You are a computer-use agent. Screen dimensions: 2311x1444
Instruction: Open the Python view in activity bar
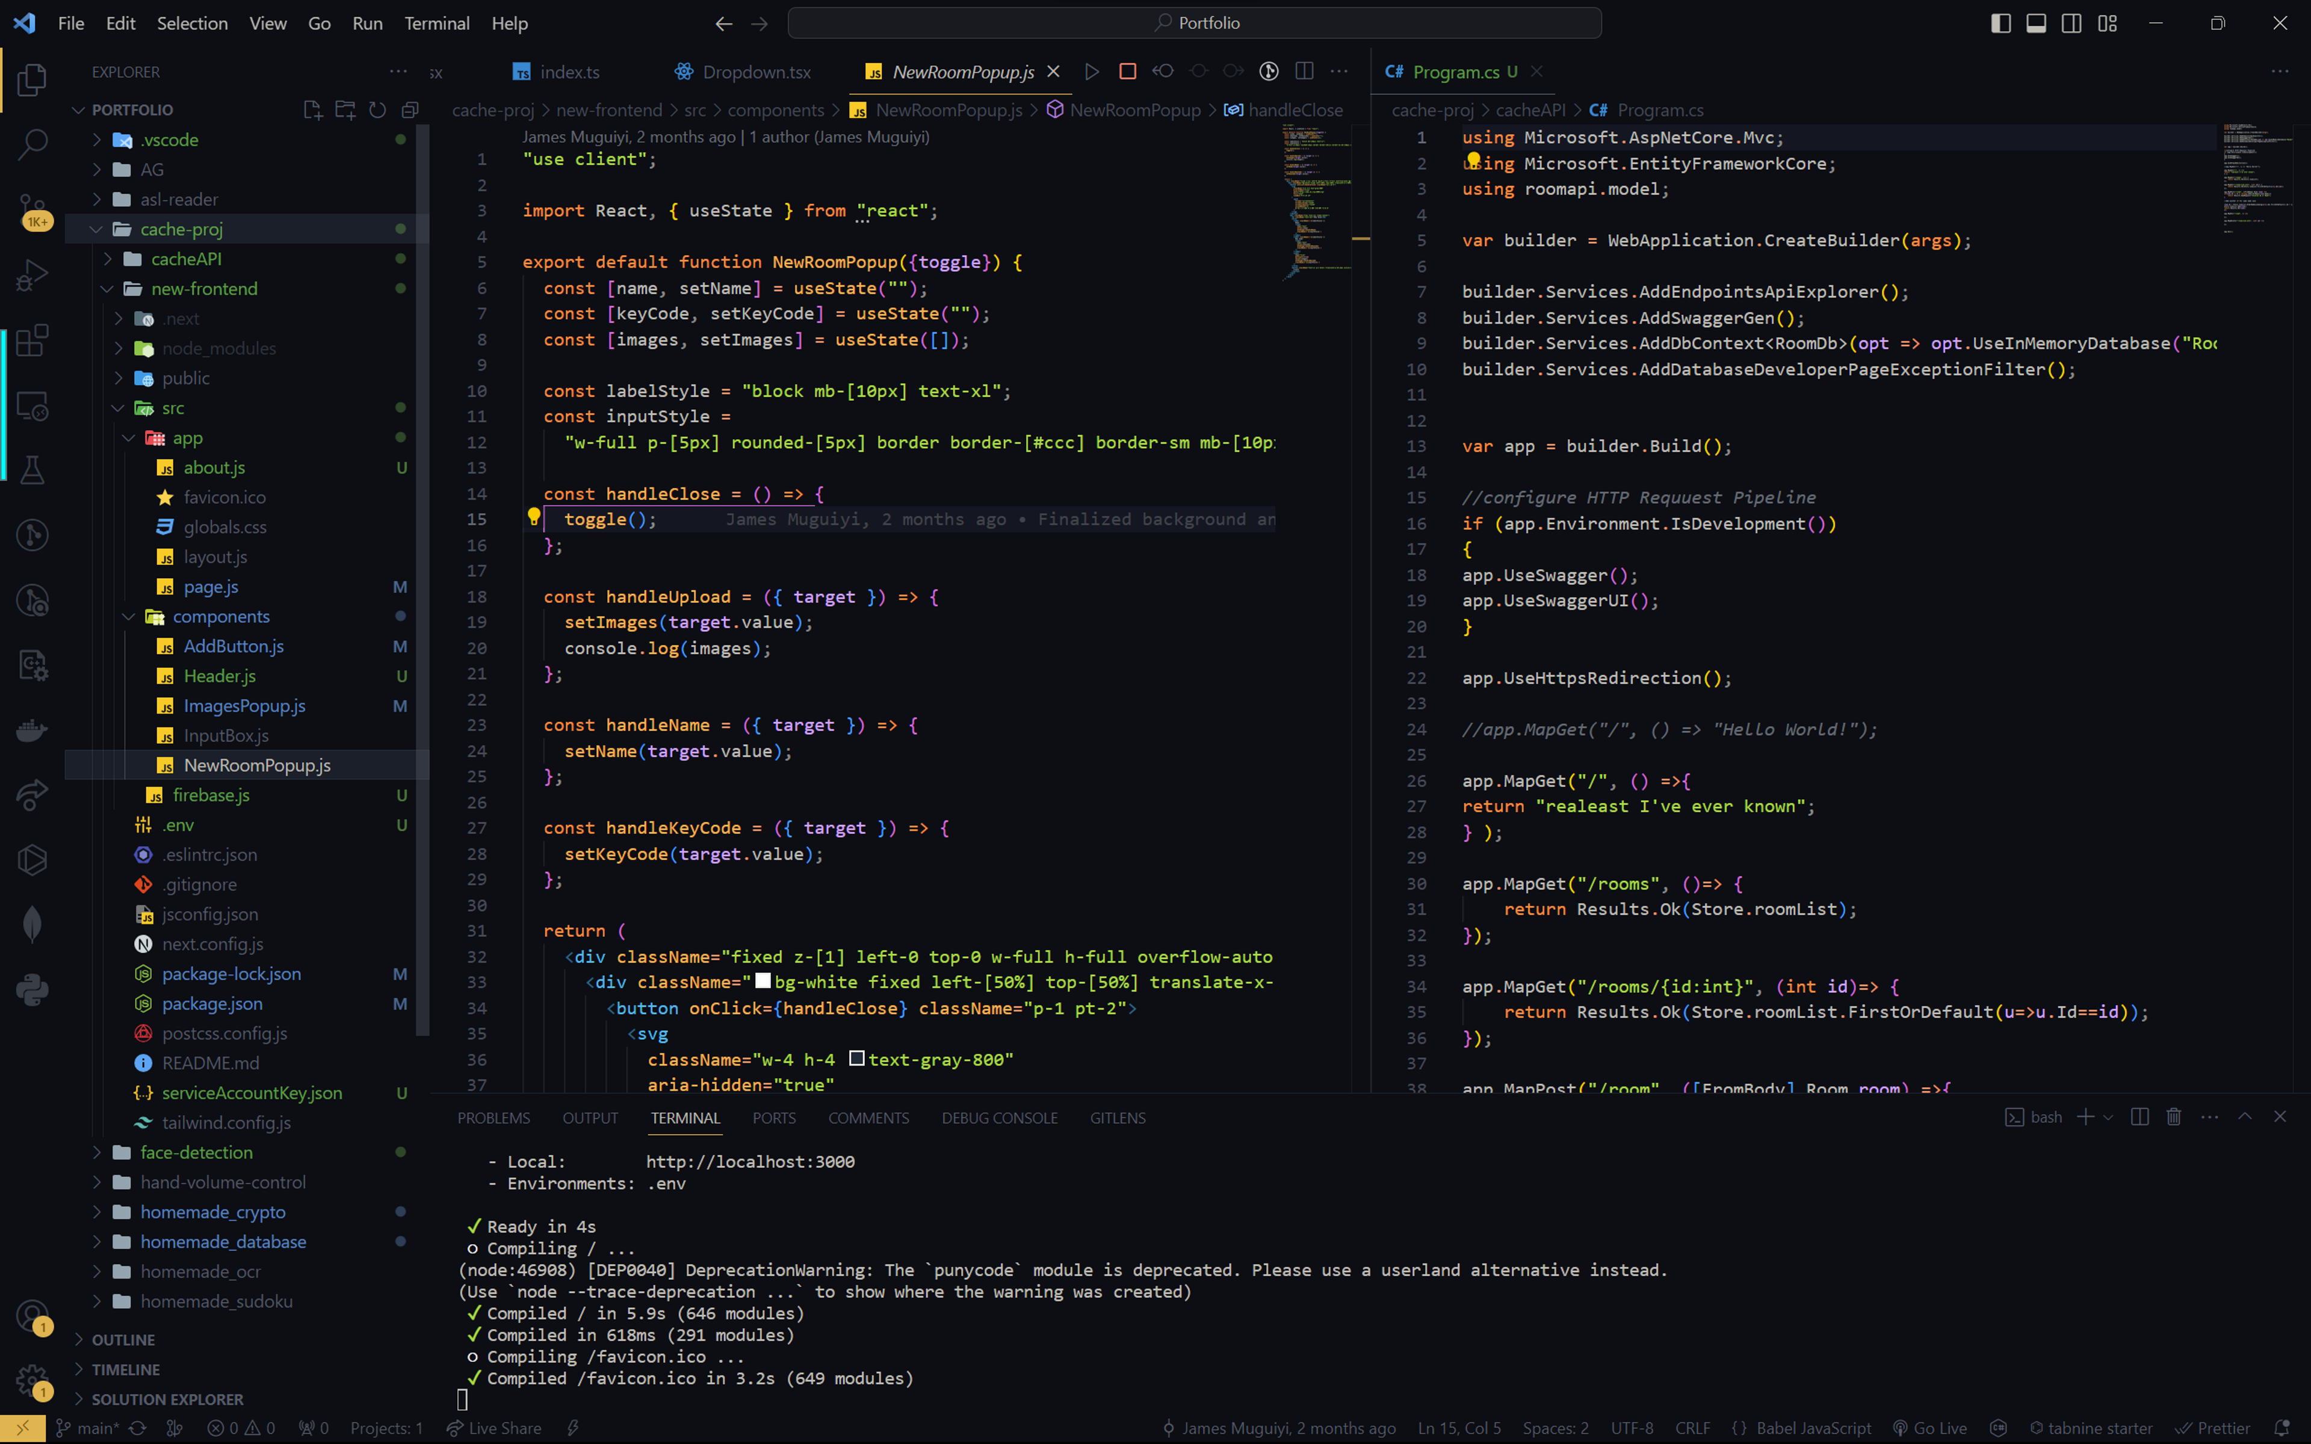pos(32,989)
